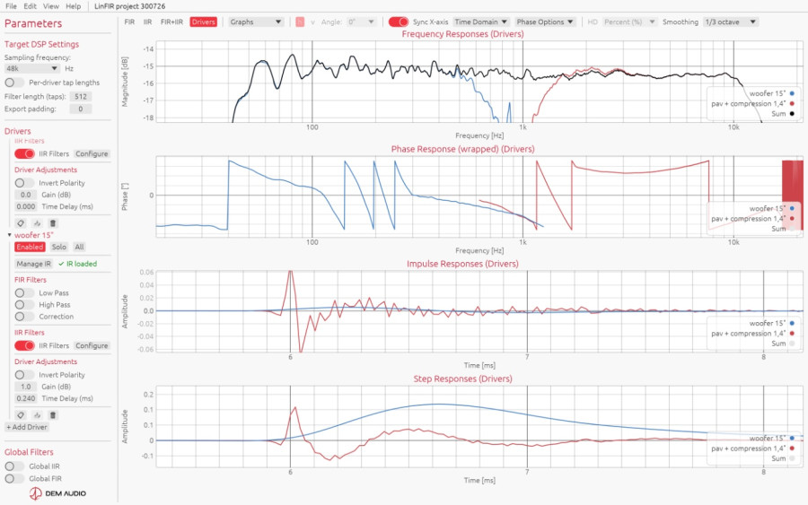The image size is (808, 505).
Task: Click the tag icon under 0.000 Time Delay
Action: (x=21, y=223)
